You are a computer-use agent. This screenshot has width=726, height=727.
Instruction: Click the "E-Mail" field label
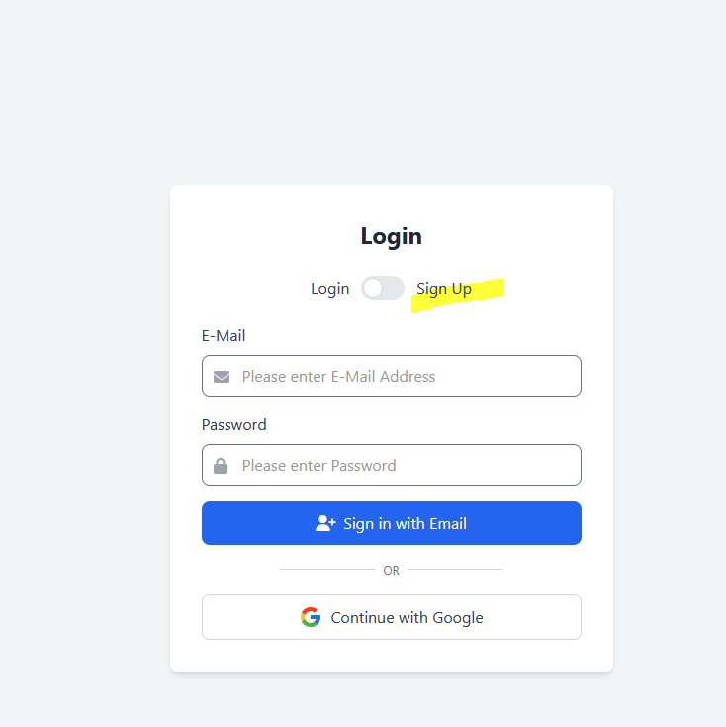pyautogui.click(x=224, y=336)
